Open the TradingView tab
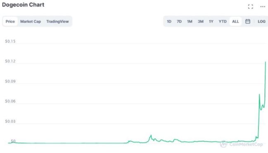The height and width of the screenshot is (153, 268). [57, 22]
